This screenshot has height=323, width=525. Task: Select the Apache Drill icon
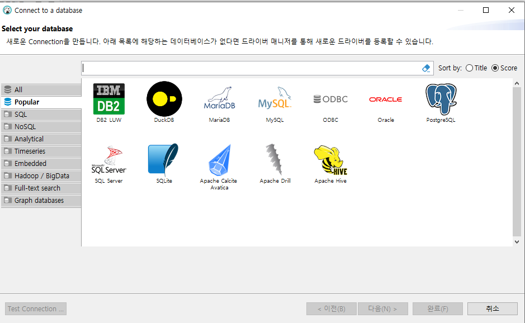pos(275,160)
